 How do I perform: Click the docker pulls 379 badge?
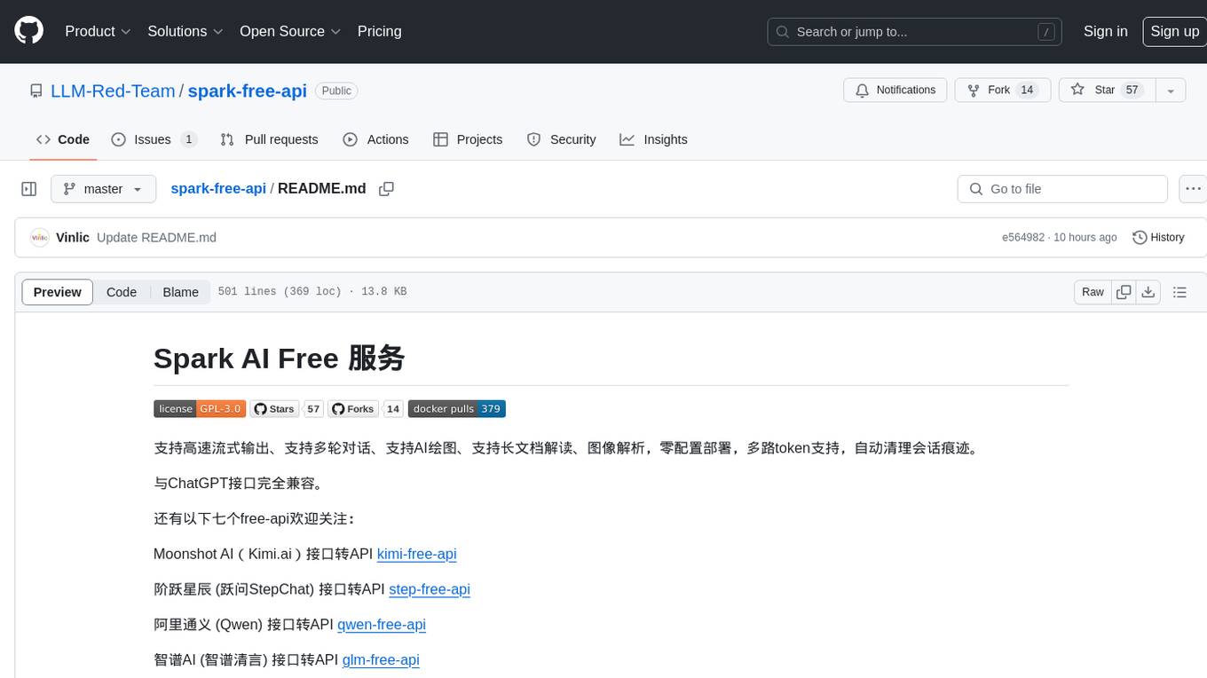(457, 409)
